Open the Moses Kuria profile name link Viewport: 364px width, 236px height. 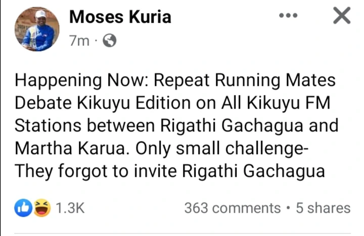click(x=120, y=17)
